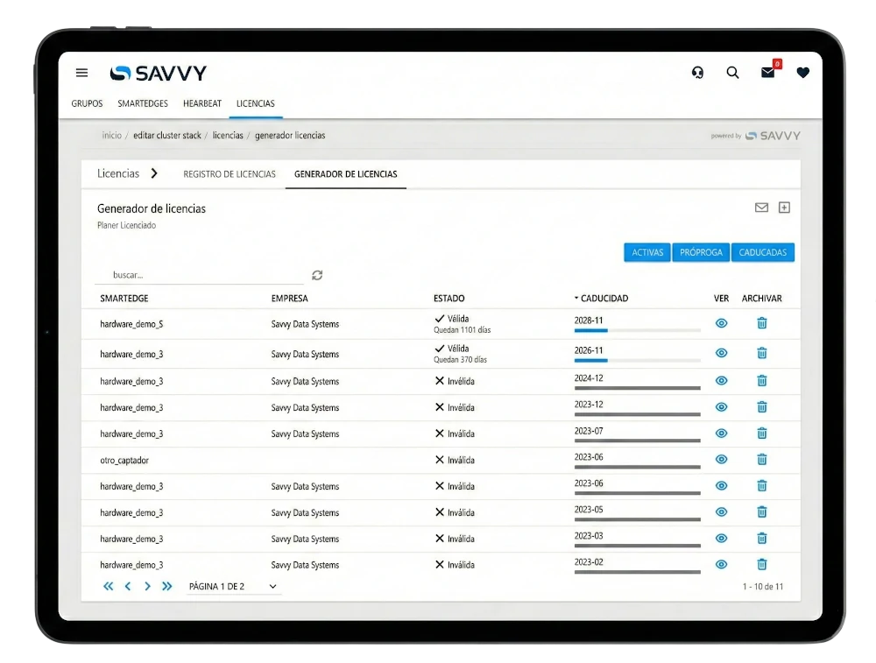876x663 pixels.
Task: Add a new license with plus icon
Action: [x=784, y=208]
